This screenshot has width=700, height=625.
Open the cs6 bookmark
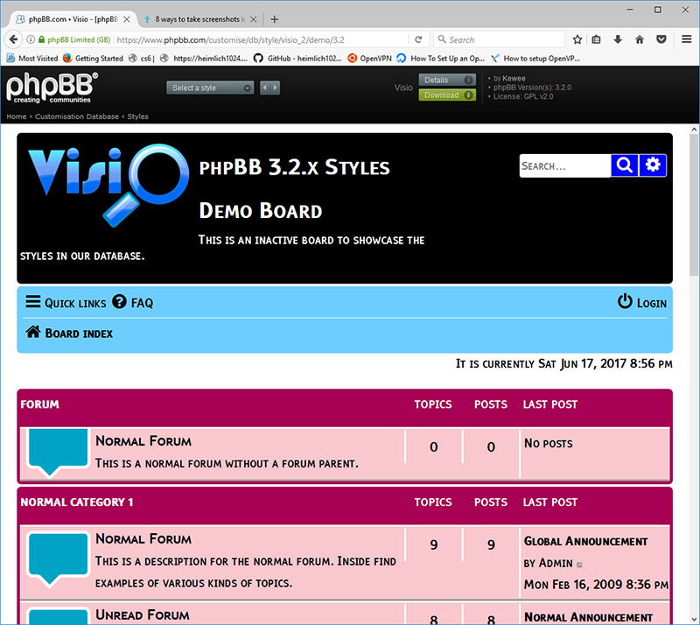coord(141,58)
